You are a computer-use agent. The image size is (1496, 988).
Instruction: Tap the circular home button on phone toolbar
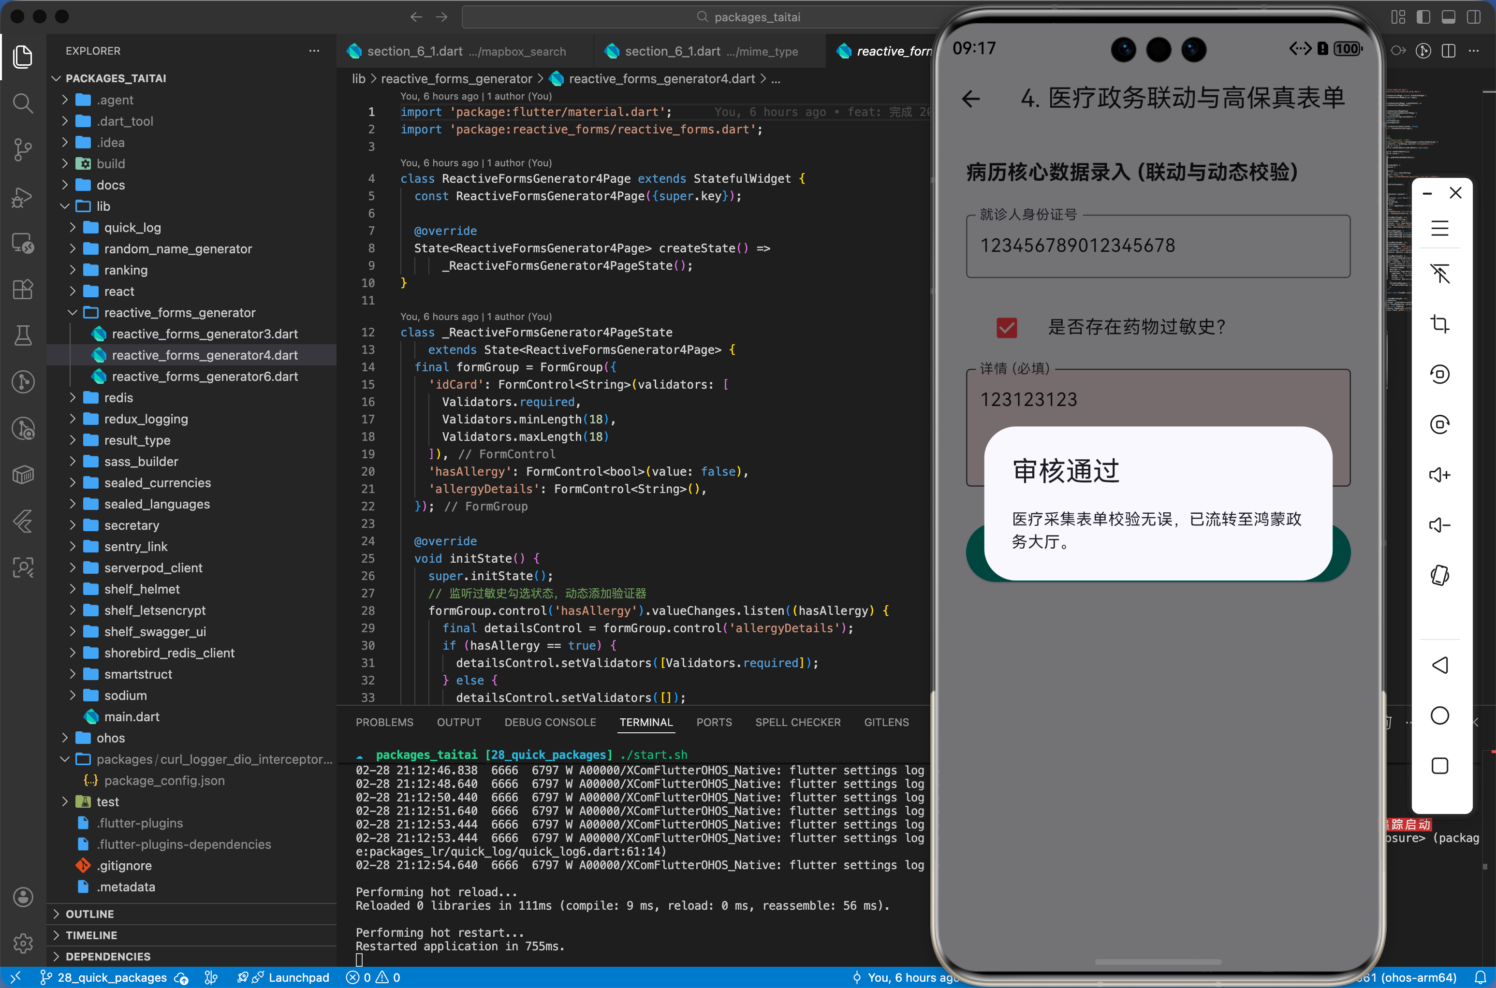tap(1440, 715)
